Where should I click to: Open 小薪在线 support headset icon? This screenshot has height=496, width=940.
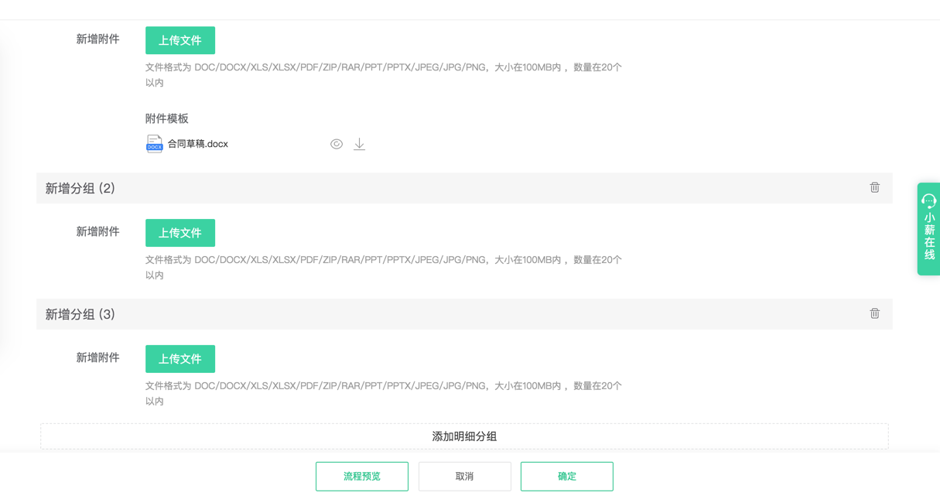[929, 201]
